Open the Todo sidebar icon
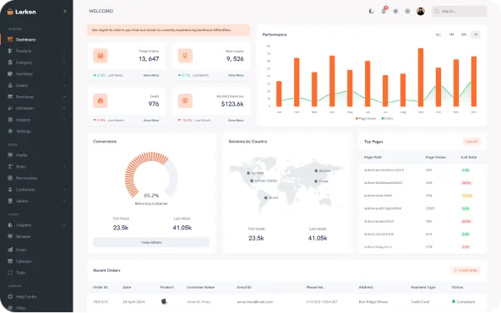The width and height of the screenshot is (501, 313). click(x=10, y=273)
